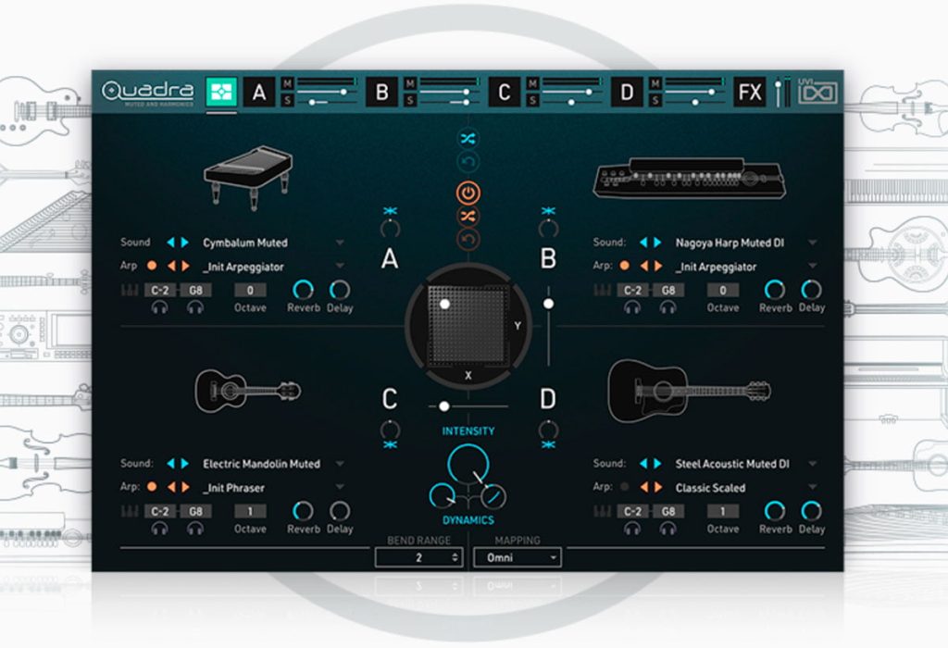Click the orange power button icon
Screen dimensions: 948x648
click(468, 193)
